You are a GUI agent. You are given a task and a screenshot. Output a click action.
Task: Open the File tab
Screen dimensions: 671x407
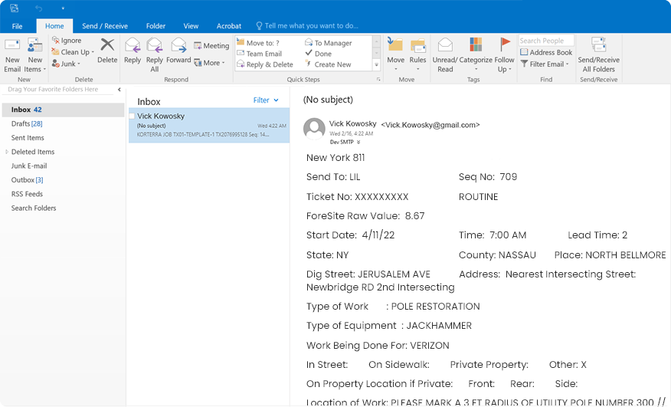tap(17, 26)
